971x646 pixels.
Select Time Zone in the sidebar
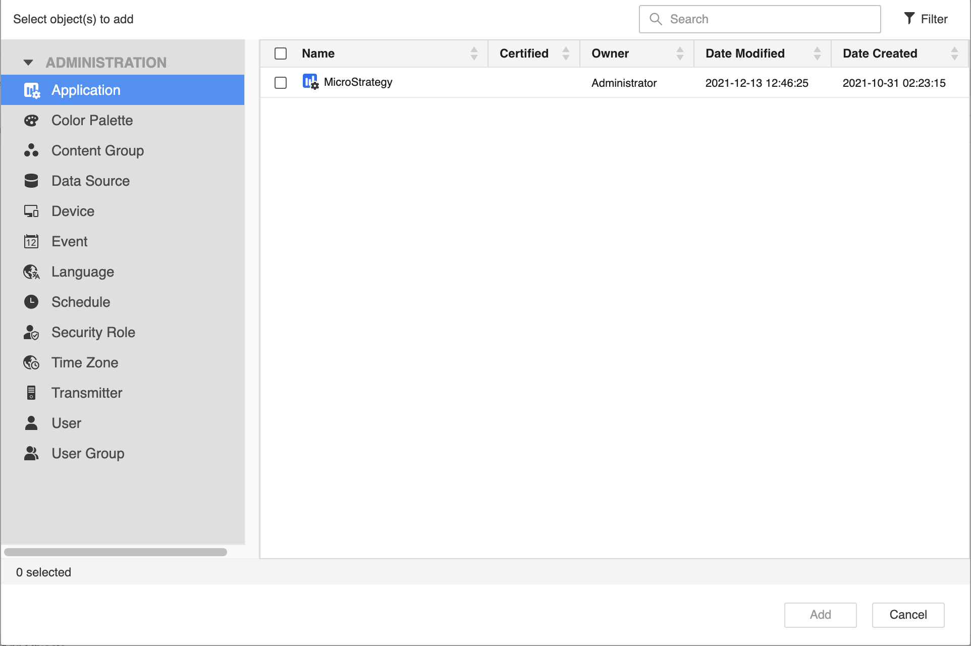click(85, 362)
